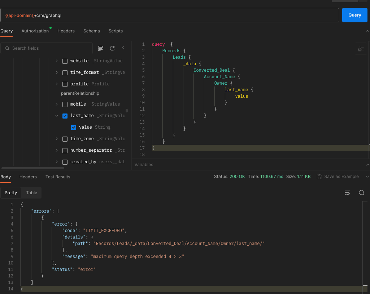Click the Leads line in query editor
Image resolution: width=370 pixels, height=294 pixels.
pos(182,57)
